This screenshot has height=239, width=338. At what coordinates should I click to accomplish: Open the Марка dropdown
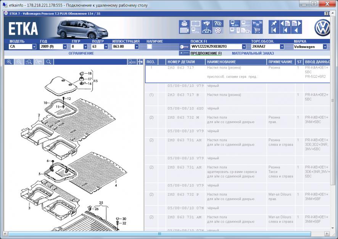click(325, 47)
